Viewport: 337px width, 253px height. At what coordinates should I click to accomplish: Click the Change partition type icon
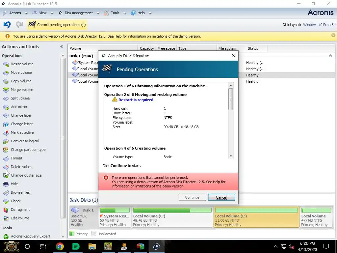(6, 150)
